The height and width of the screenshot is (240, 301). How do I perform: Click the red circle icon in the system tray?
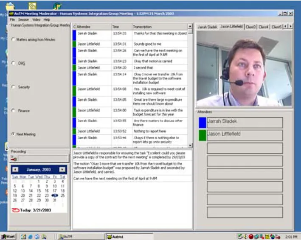251,237
